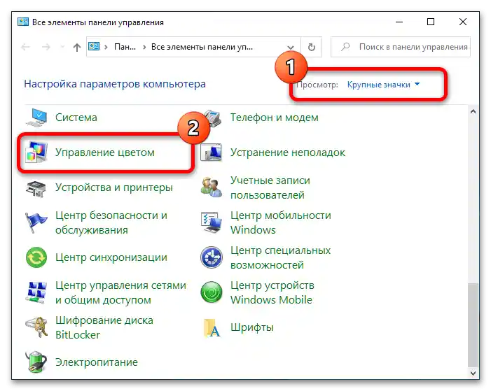Viewport: 491px width, 391px height.
Task: Close the control panel window
Action: click(x=463, y=22)
